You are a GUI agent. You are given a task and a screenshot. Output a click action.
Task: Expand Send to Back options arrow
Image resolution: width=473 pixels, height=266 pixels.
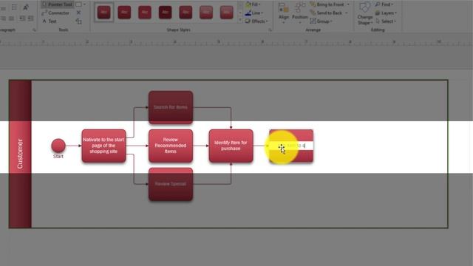tap(347, 13)
